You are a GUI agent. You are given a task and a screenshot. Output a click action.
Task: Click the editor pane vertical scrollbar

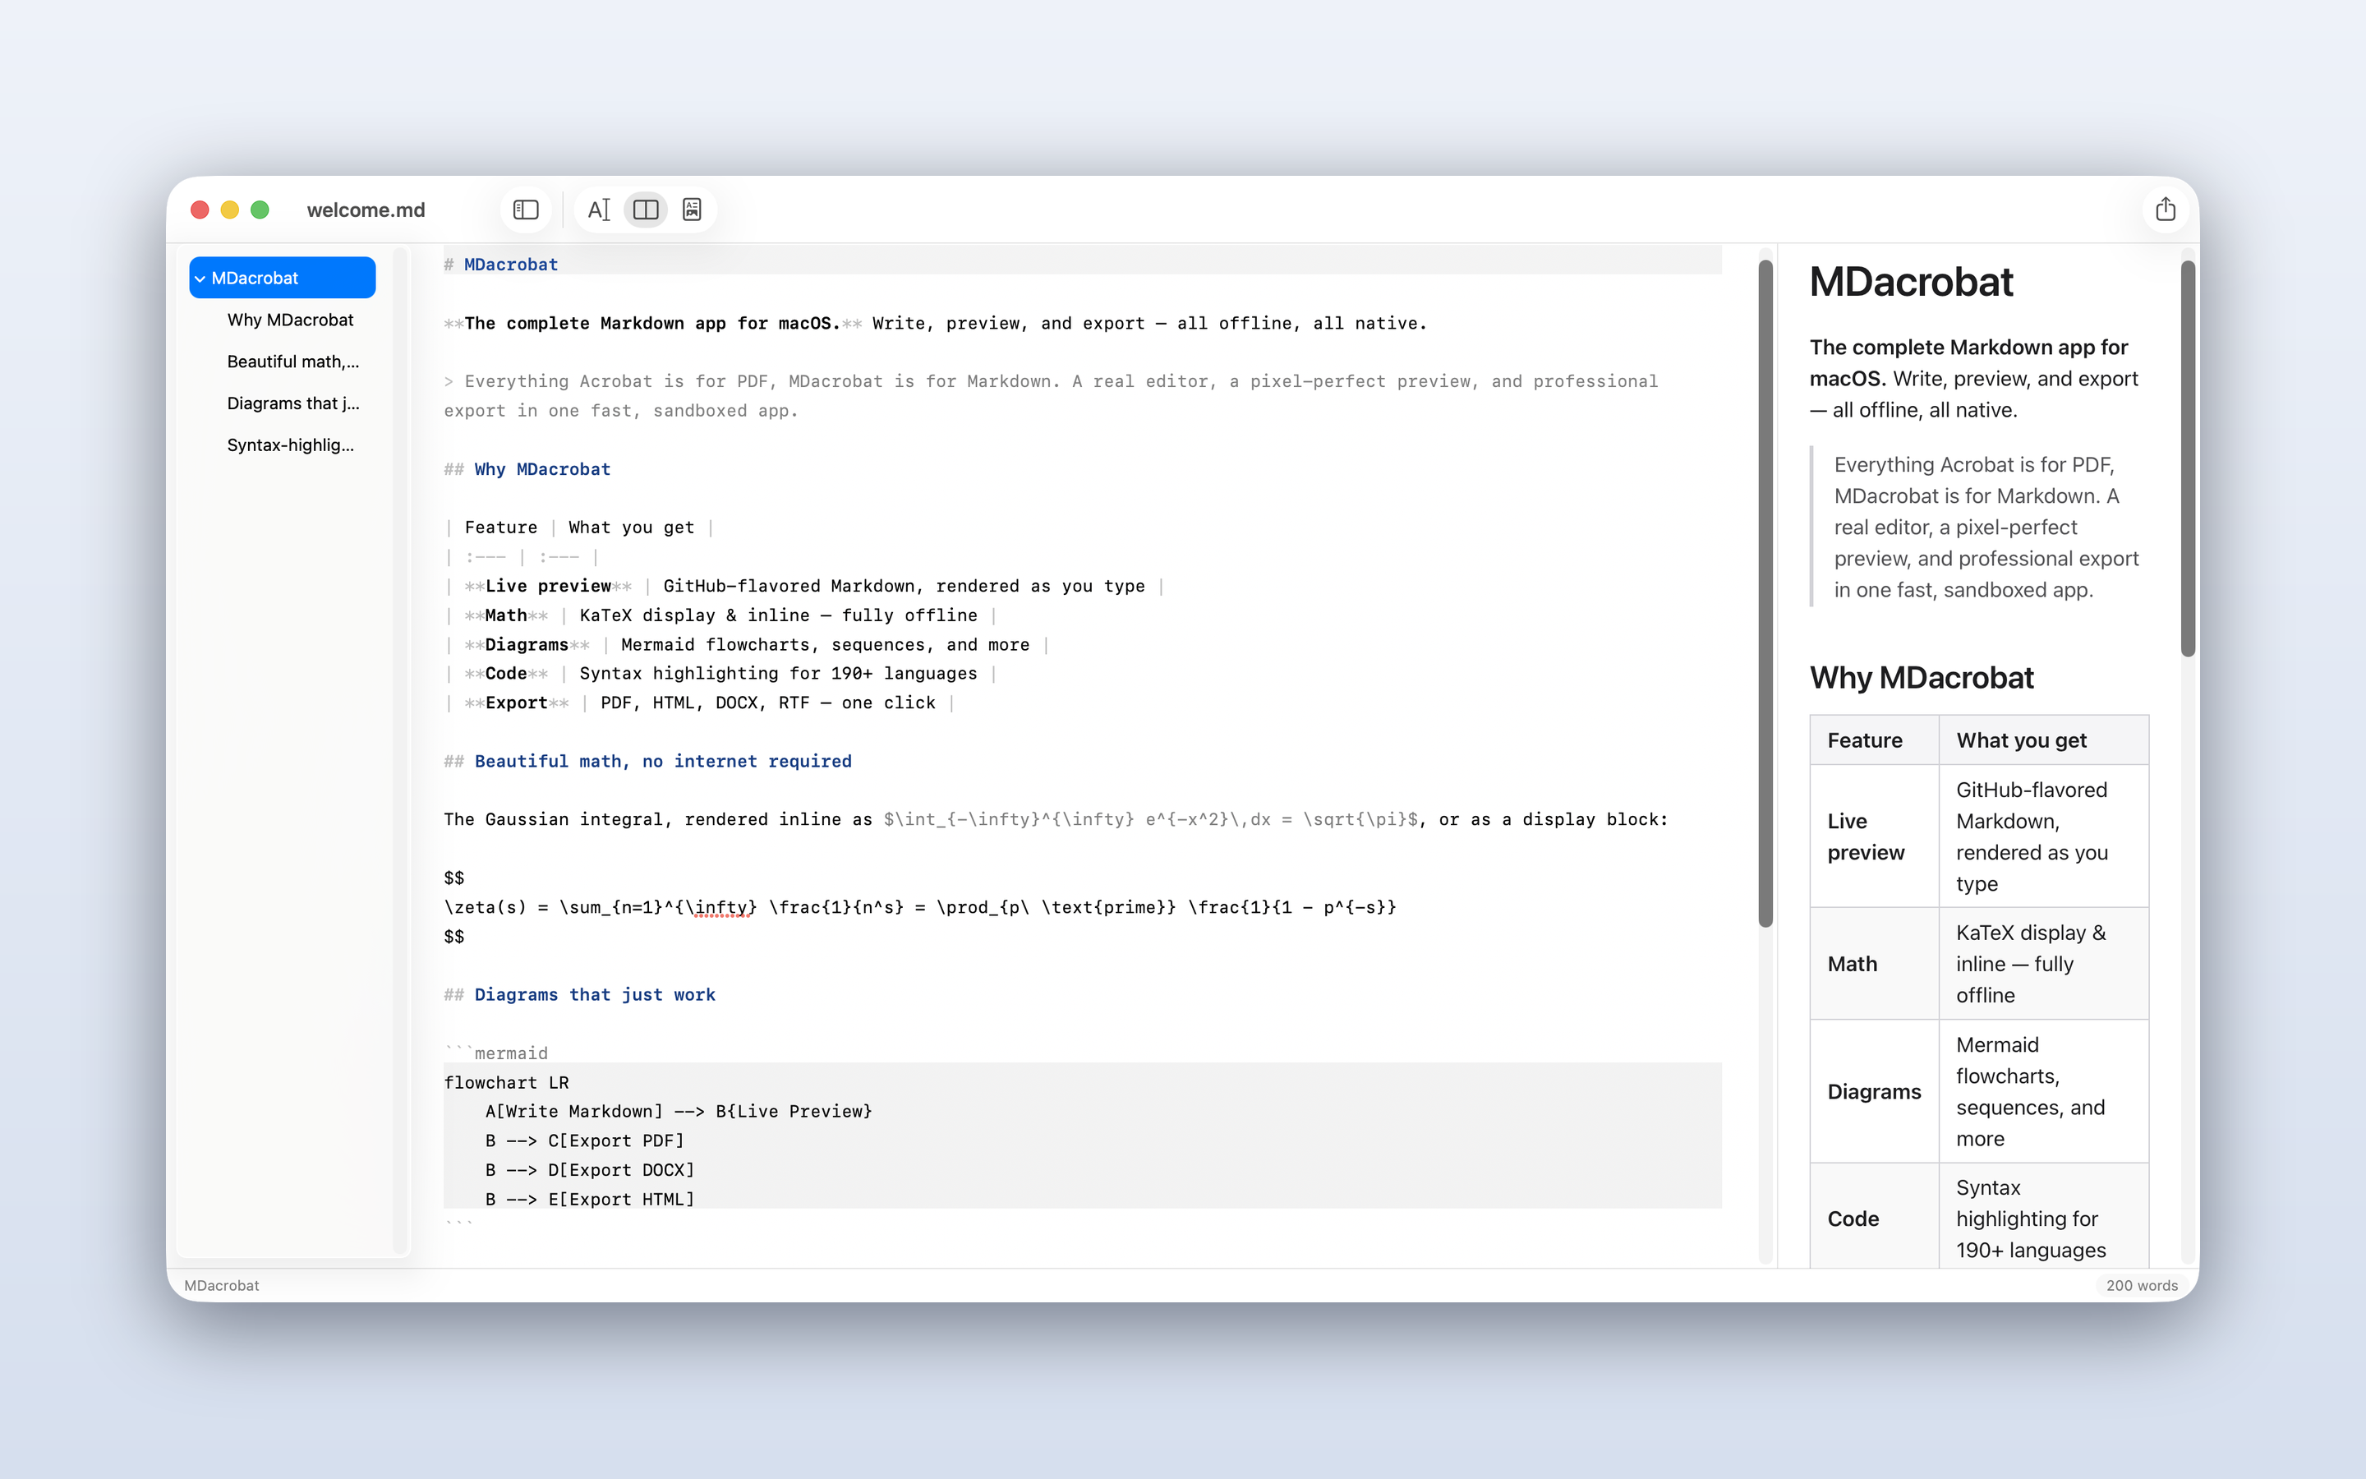(1765, 592)
